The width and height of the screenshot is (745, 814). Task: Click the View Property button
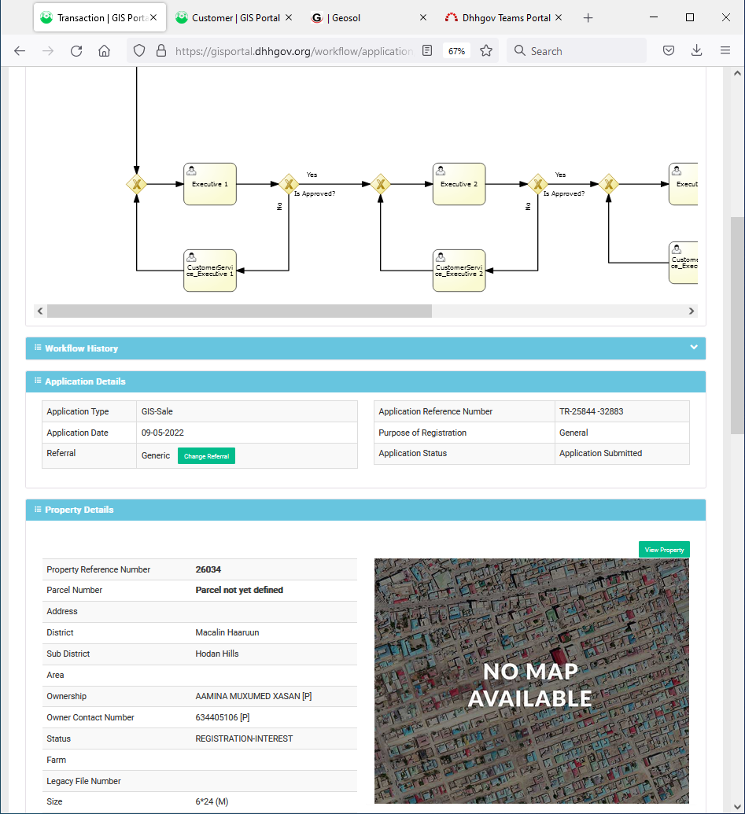[x=664, y=550]
